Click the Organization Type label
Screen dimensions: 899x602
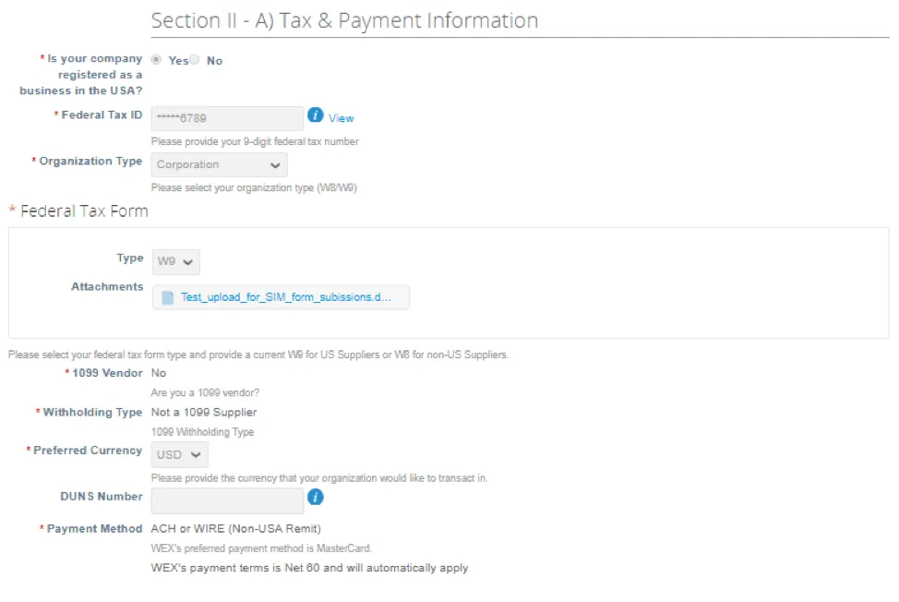click(x=90, y=162)
